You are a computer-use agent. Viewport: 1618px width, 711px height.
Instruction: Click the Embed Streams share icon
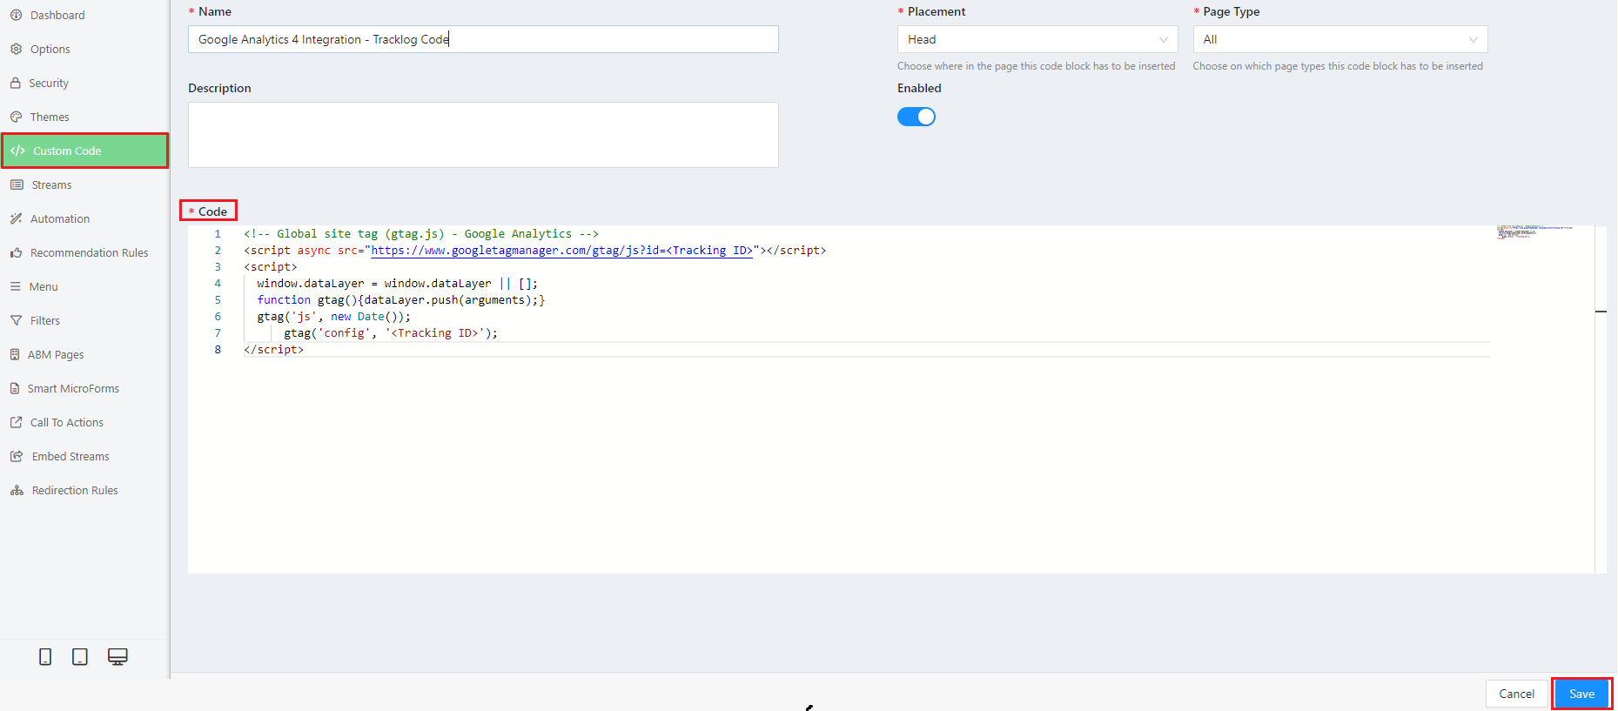pos(17,456)
